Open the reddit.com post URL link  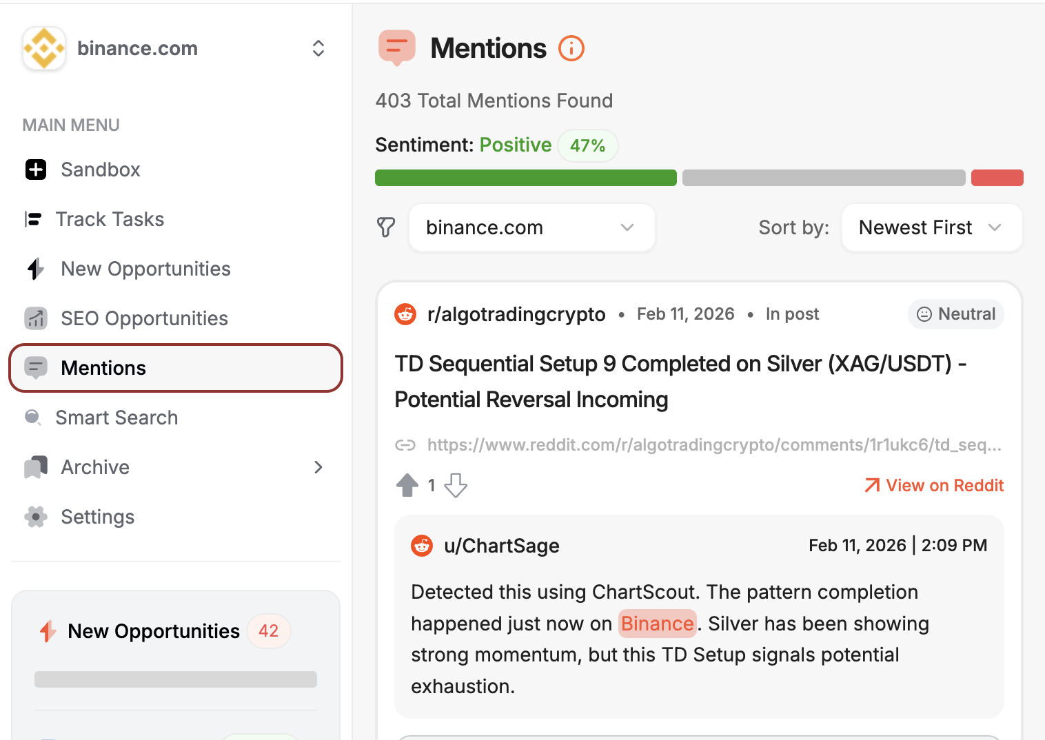point(715,445)
